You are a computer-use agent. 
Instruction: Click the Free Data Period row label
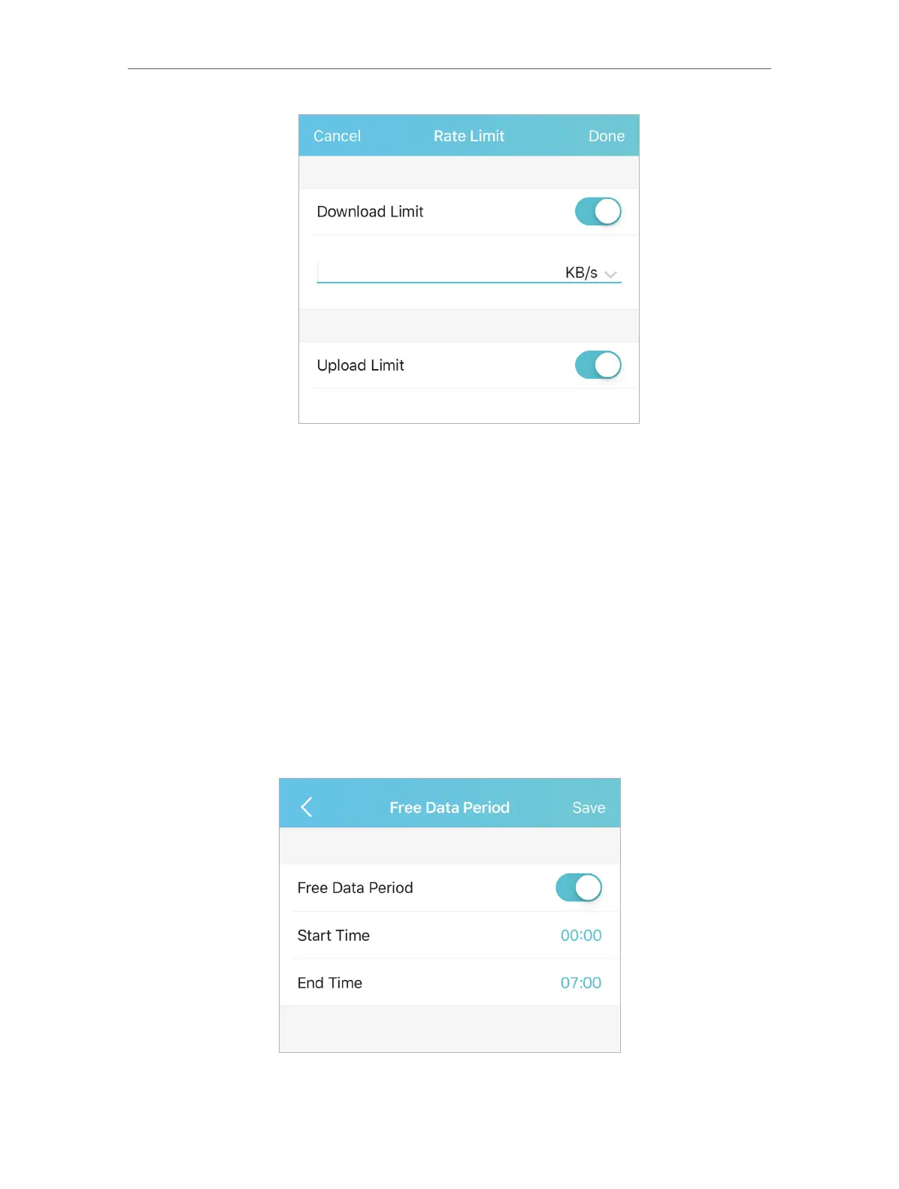click(355, 888)
